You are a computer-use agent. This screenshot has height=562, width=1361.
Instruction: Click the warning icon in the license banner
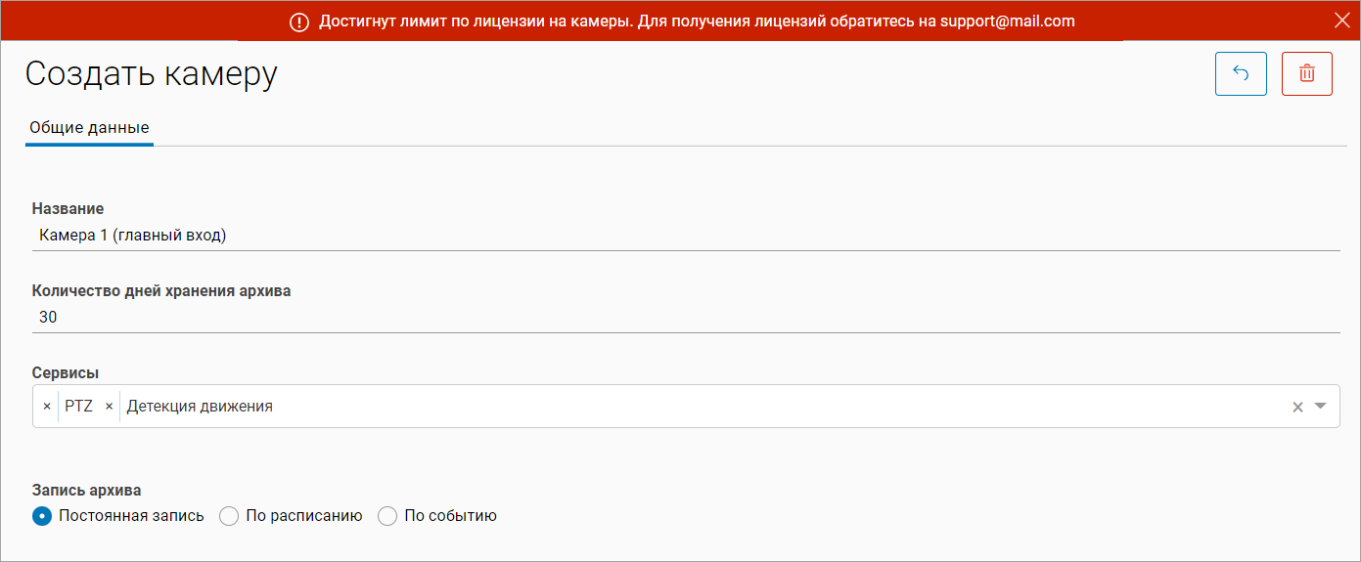[299, 22]
